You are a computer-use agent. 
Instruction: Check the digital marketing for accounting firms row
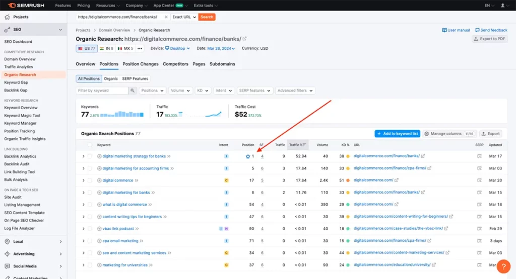click(90, 168)
